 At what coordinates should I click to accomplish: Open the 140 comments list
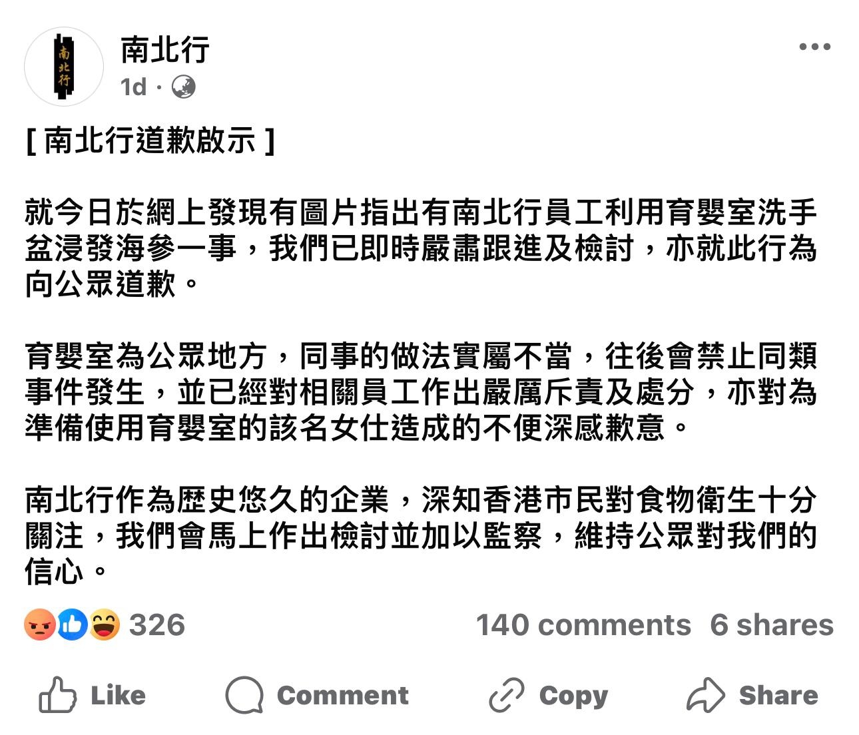[583, 625]
